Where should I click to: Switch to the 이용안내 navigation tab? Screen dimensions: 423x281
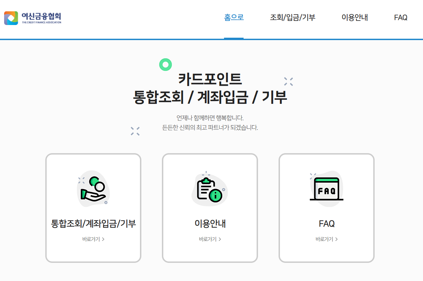[355, 18]
